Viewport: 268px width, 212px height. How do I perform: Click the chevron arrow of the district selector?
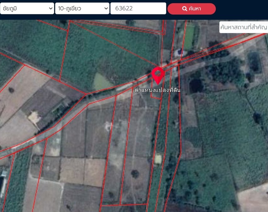pos(106,8)
